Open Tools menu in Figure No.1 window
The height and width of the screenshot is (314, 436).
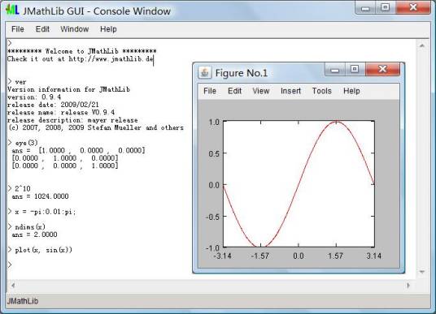click(322, 91)
